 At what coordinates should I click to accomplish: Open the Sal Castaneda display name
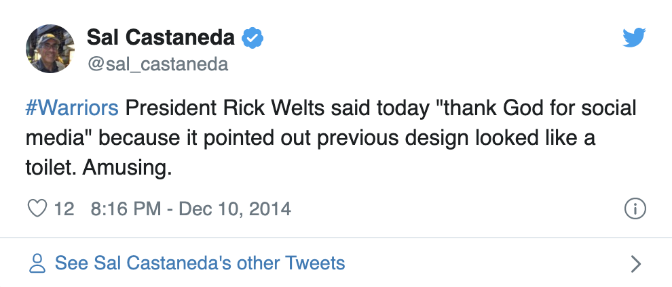click(x=161, y=38)
